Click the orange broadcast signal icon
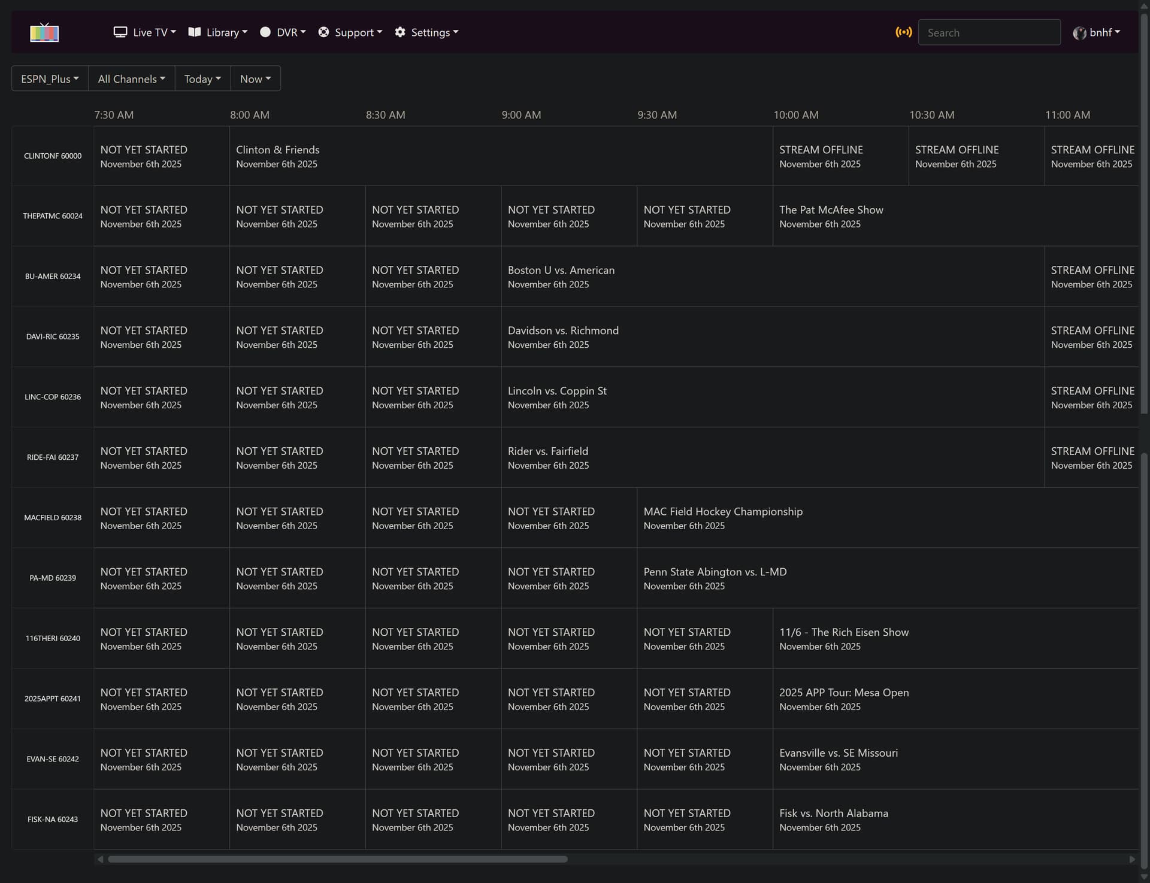 tap(903, 32)
